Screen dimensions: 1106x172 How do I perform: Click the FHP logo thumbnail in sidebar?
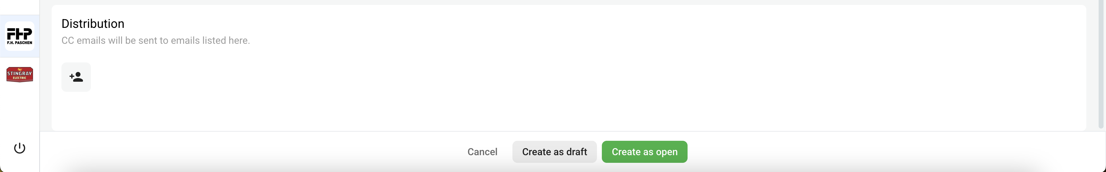[x=20, y=36]
